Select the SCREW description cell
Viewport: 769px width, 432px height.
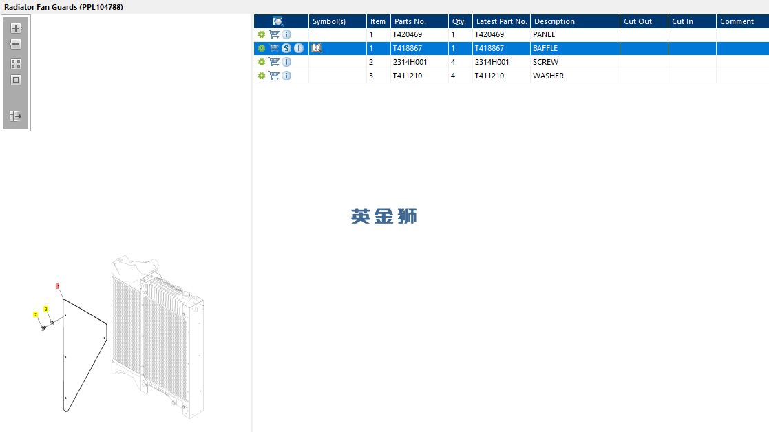575,62
